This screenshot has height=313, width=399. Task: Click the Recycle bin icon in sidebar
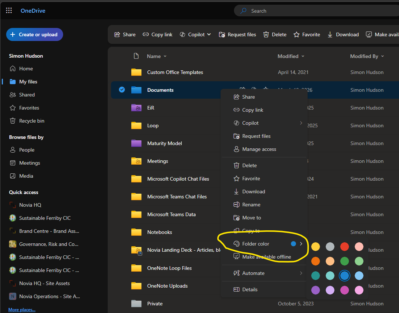[x=13, y=121]
